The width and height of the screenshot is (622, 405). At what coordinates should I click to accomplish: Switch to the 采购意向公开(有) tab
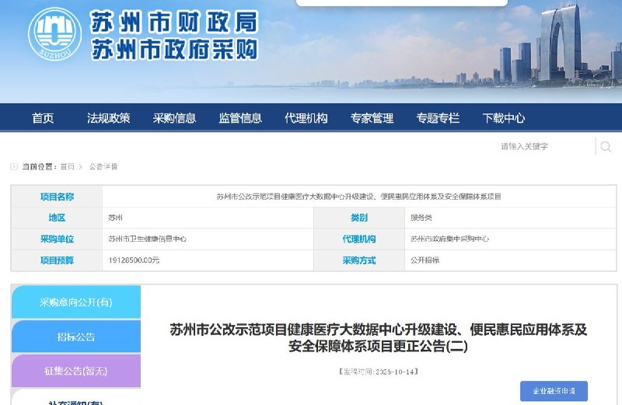(x=75, y=302)
